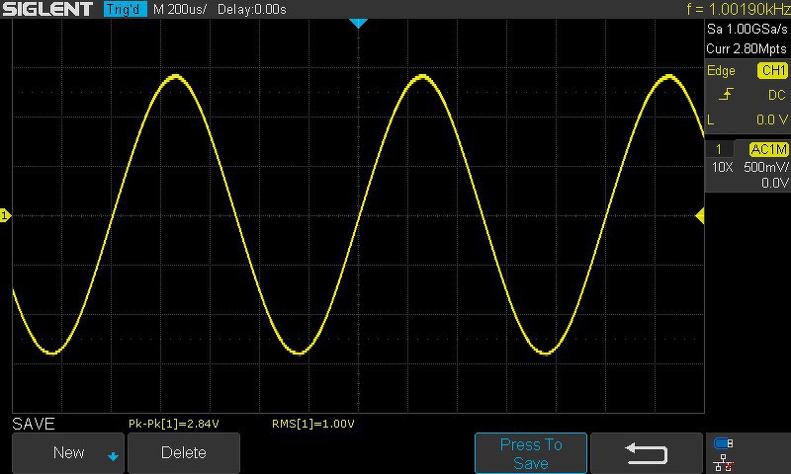Open the New save type dropdown
Image resolution: width=791 pixels, height=474 pixels.
coord(68,453)
